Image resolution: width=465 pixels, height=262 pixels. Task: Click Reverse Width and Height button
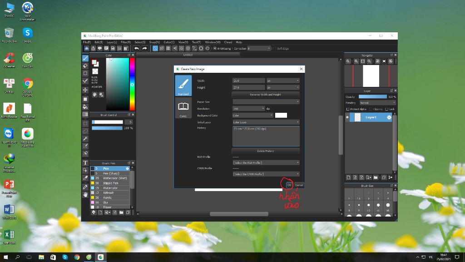pos(265,95)
